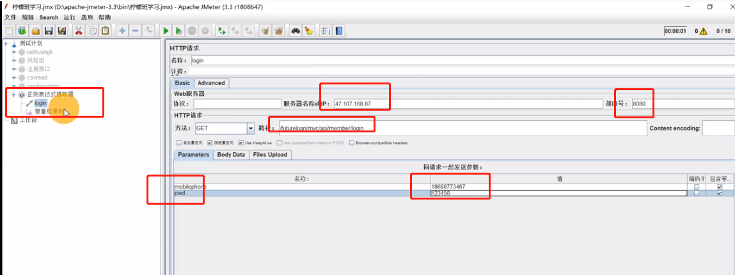Open Help with question mark icon
This screenshot has width=735, height=275.
click(338, 31)
